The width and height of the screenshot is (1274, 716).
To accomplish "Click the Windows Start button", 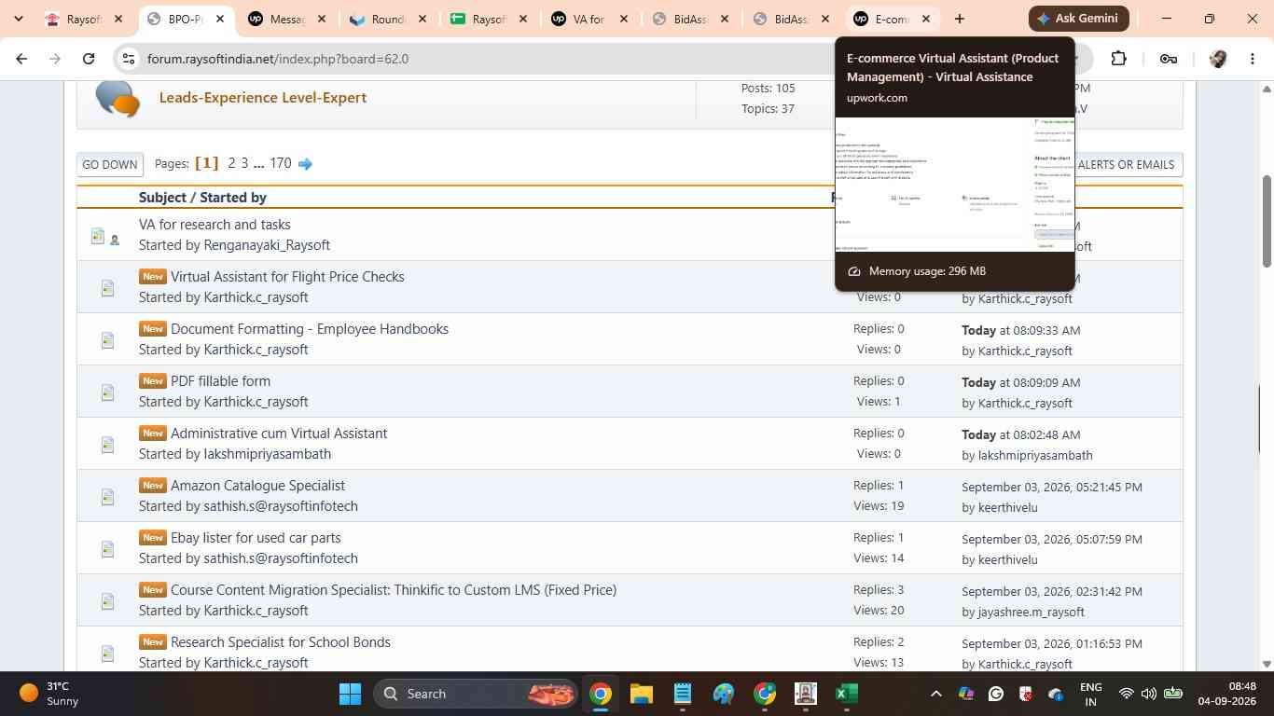I will tap(350, 694).
